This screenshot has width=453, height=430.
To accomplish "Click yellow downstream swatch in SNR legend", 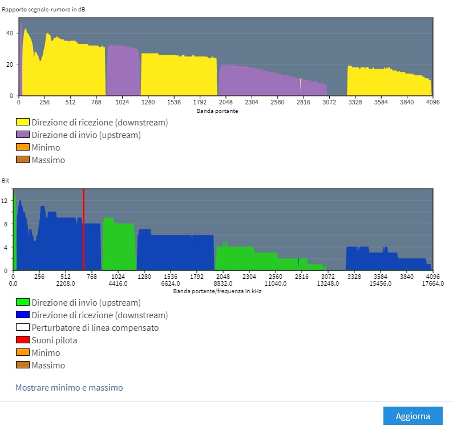I will [22, 122].
